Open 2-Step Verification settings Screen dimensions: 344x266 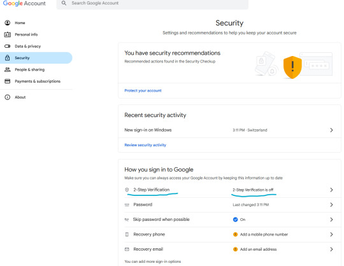pyautogui.click(x=229, y=190)
